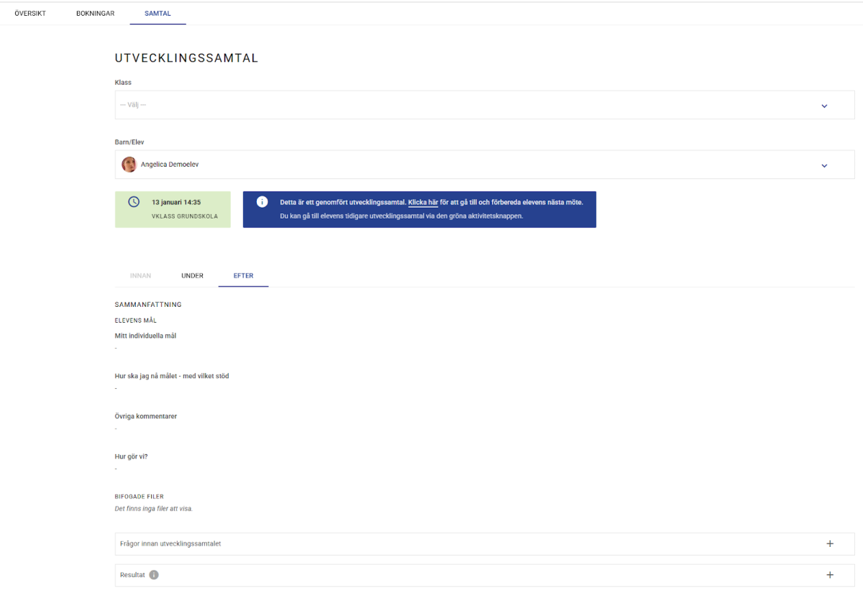
Task: Click the Angelica Demoelev name in selector
Action: coord(170,165)
